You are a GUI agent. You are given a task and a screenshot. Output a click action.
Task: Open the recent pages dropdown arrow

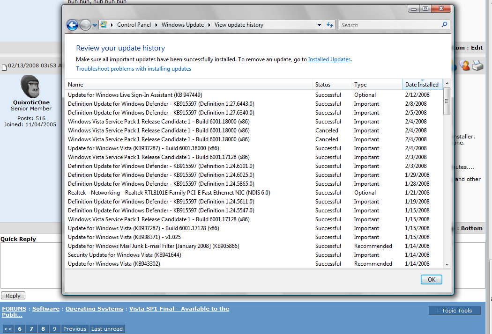click(x=95, y=25)
